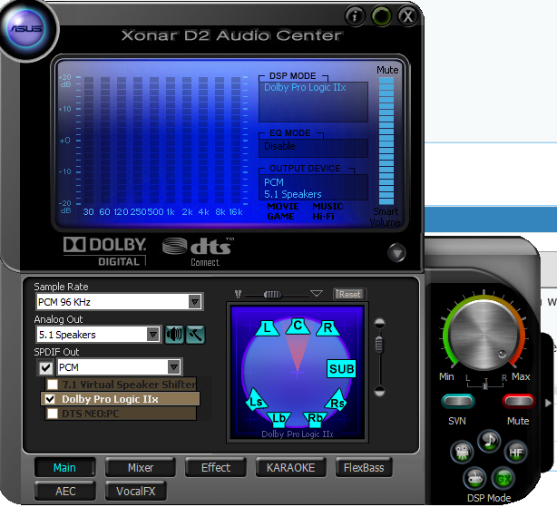Select the Music DSP mode icon

[x=489, y=441]
